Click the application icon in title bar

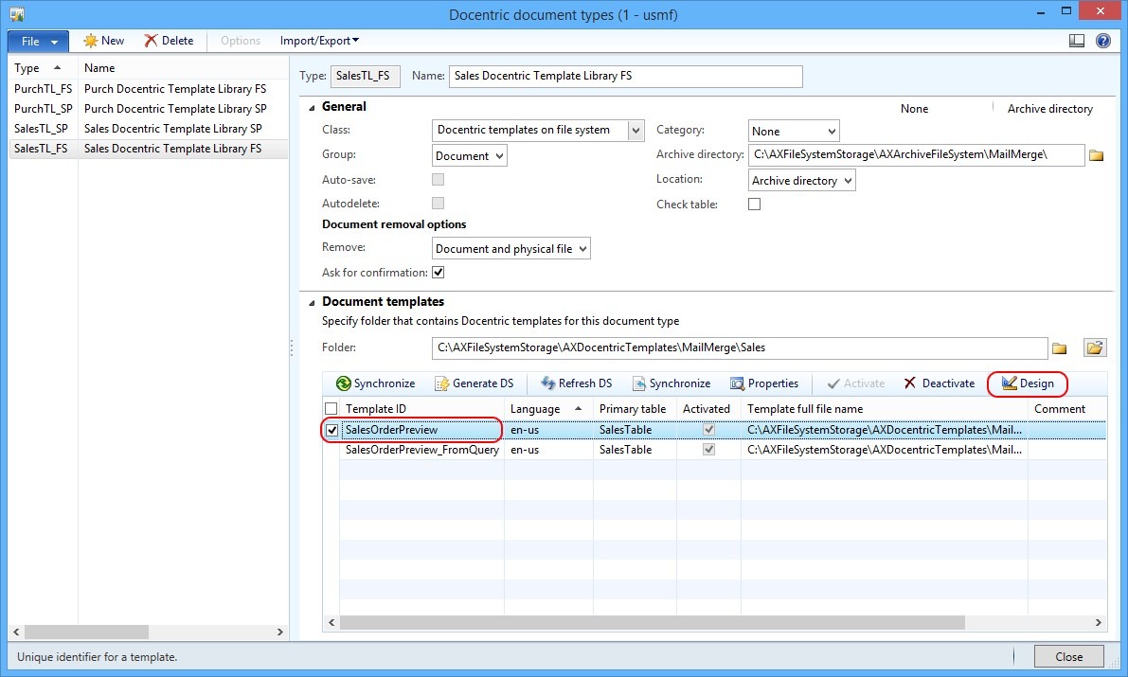(x=17, y=13)
